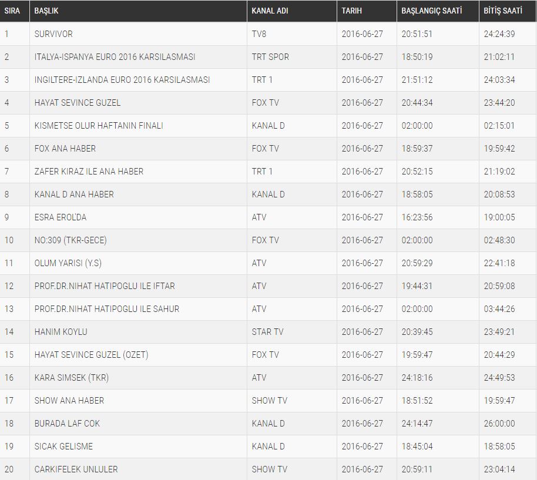Screen dimensions: 537x480
Task: Click the ESRA EROL'DA title
Action: click(x=61, y=217)
